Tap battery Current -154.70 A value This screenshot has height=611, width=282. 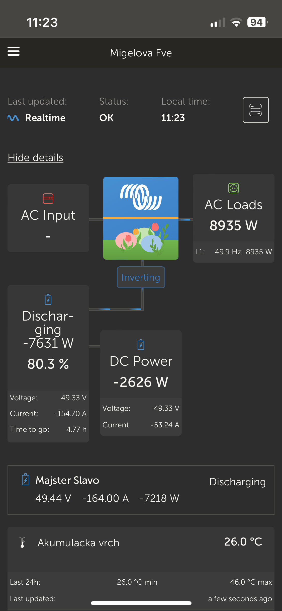pos(70,414)
